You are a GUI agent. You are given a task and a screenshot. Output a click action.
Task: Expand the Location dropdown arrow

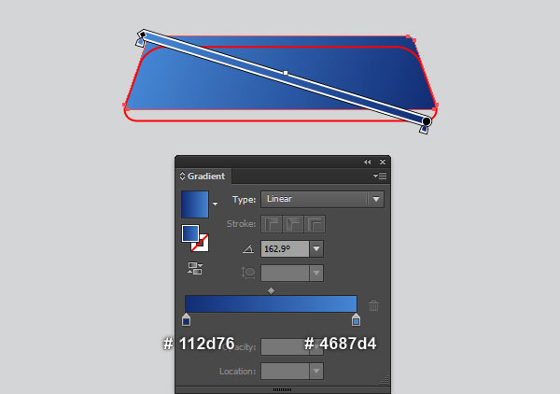click(x=316, y=372)
